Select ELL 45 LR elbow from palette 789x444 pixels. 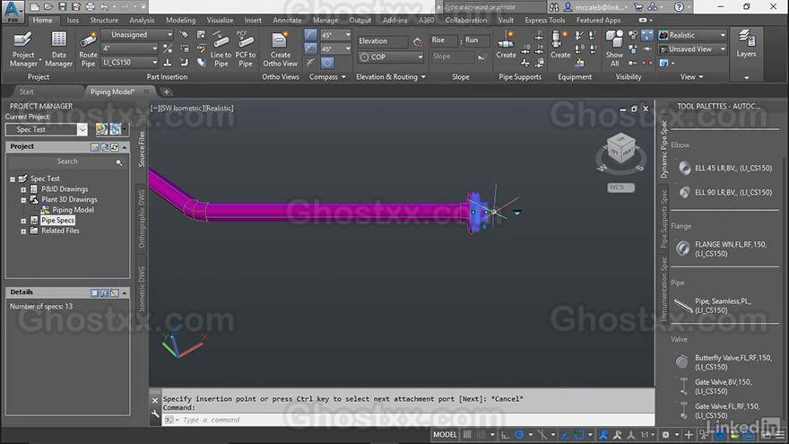coord(725,168)
